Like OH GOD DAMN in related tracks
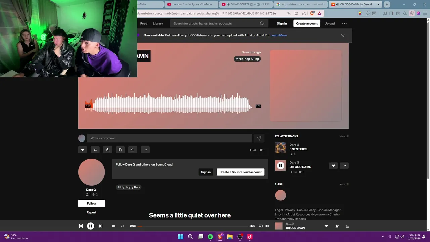 333,165
